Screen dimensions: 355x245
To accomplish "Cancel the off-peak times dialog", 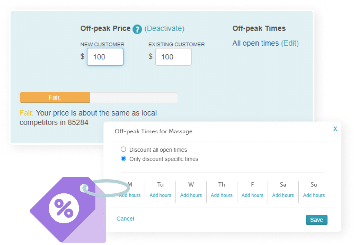I will [x=125, y=219].
